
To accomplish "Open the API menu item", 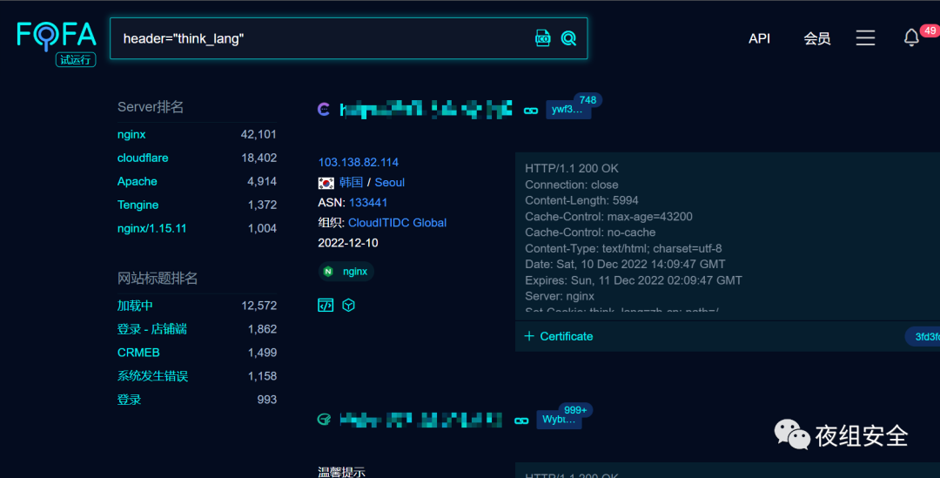I will click(759, 38).
